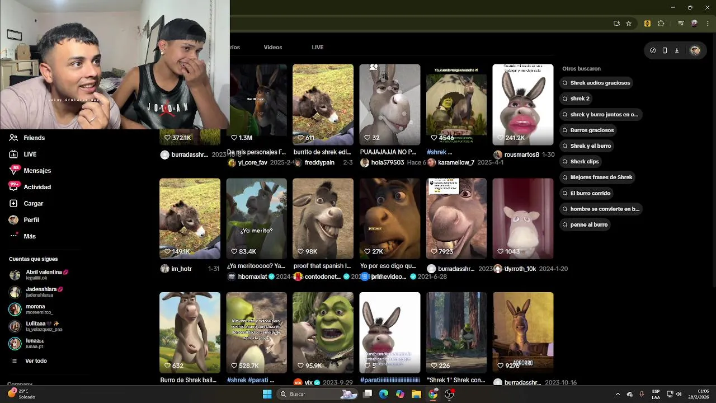This screenshot has width=716, height=403.
Task: Open the Lulitaaa followed account
Action: (x=36, y=326)
